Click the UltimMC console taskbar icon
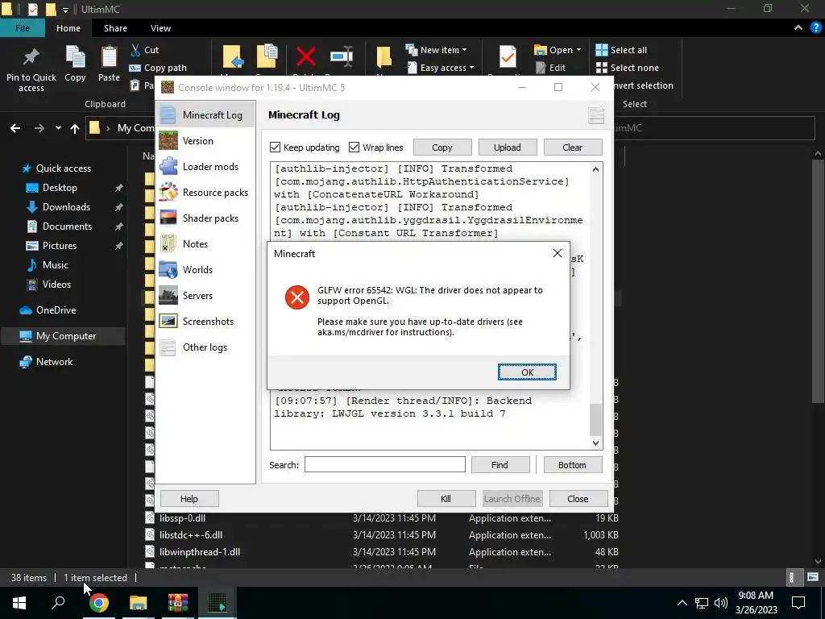 [x=218, y=603]
